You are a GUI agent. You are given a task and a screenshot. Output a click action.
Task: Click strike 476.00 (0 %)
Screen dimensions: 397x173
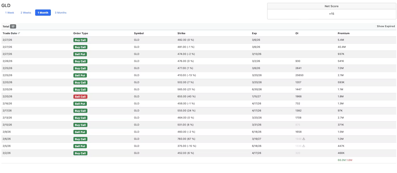tap(186, 61)
